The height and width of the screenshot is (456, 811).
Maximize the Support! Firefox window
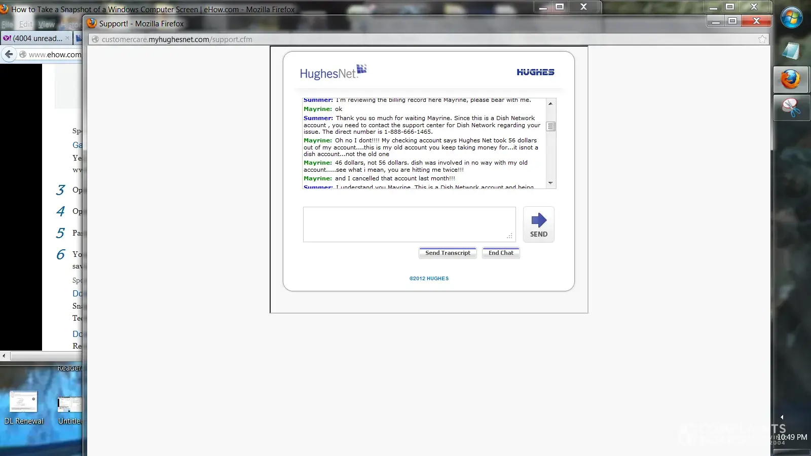tap(732, 21)
